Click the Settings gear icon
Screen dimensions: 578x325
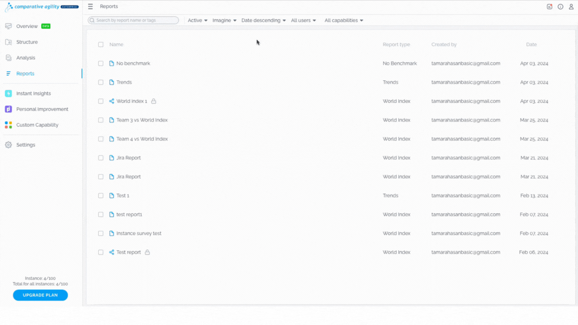point(9,145)
